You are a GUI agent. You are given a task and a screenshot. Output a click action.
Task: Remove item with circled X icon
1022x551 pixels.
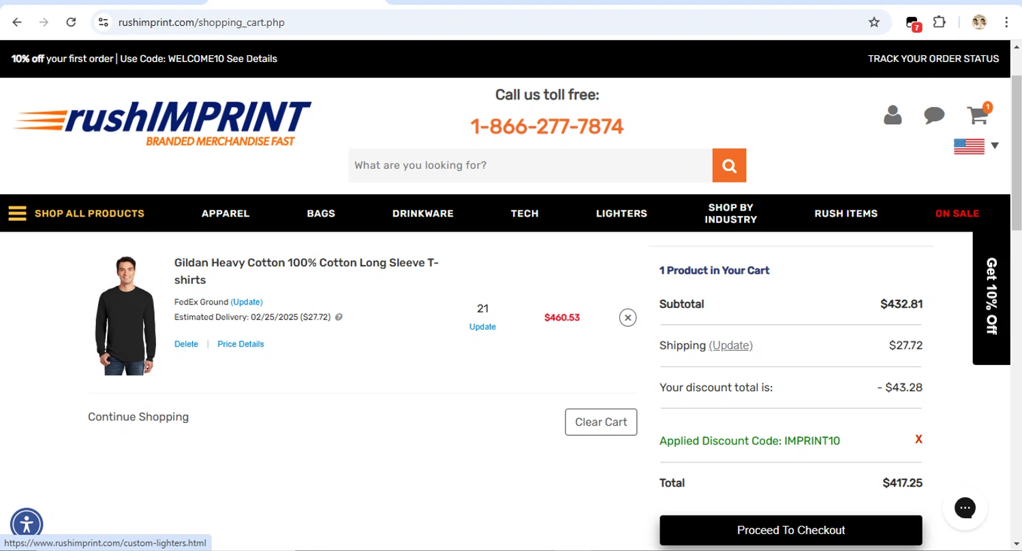point(628,317)
